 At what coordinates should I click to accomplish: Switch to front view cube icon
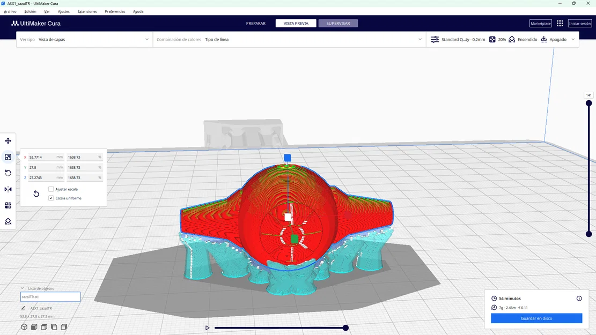coord(34,326)
